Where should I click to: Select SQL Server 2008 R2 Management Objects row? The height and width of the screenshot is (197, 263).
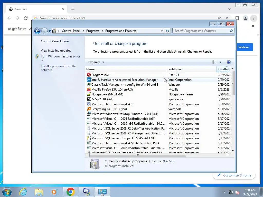click(158, 133)
